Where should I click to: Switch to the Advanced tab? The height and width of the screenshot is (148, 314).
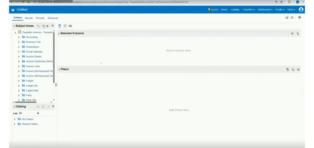(x=53, y=18)
